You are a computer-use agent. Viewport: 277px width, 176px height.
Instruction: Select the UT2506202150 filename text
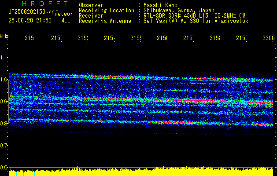[32, 12]
